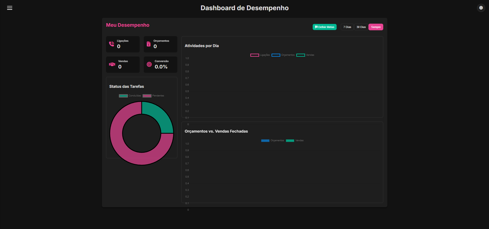489x229 pixels.
Task: Click the Conversão target icon
Action: (x=149, y=64)
